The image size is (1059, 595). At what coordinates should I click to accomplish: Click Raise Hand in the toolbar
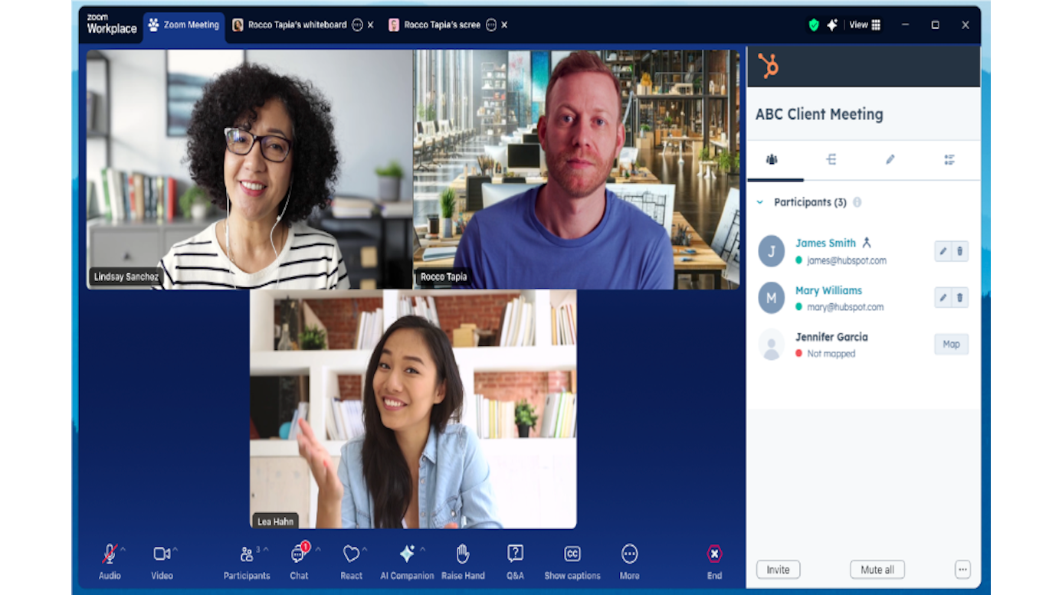463,561
